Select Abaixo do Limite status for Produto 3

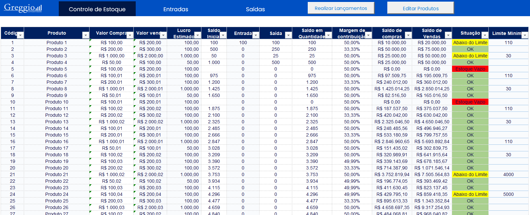click(470, 56)
